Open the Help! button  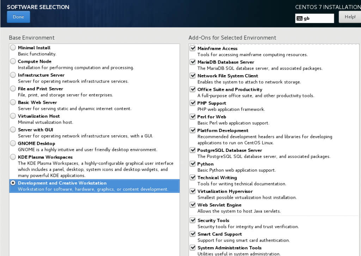click(x=350, y=17)
